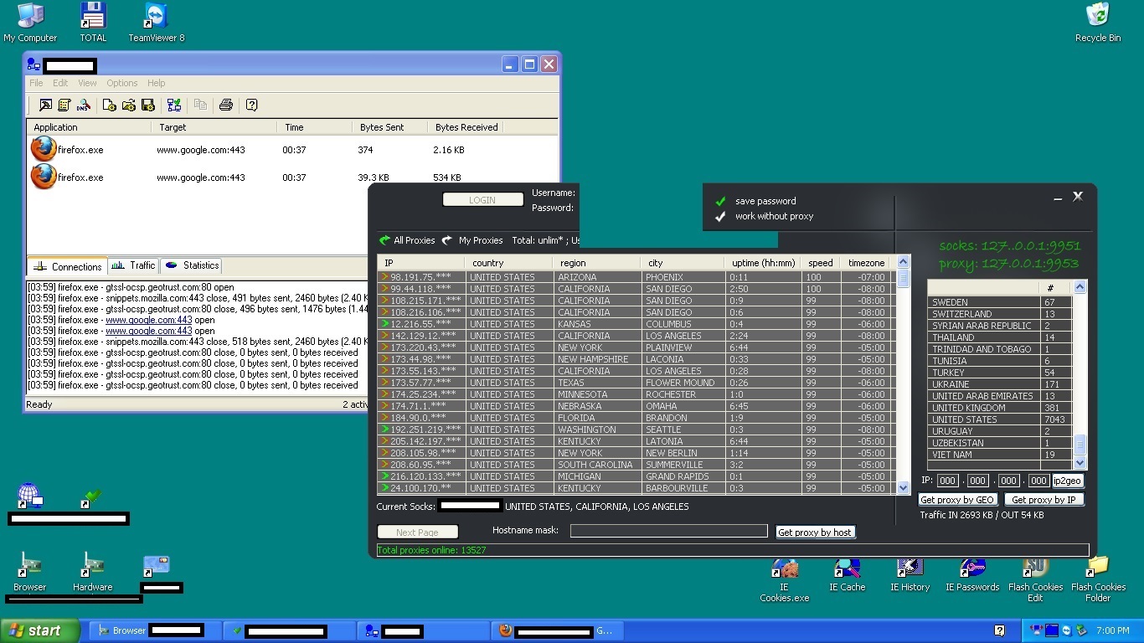The width and height of the screenshot is (1144, 643).
Task: Select the proxy row for GRAND RAPIDS, MICHIGAN
Action: (x=636, y=476)
